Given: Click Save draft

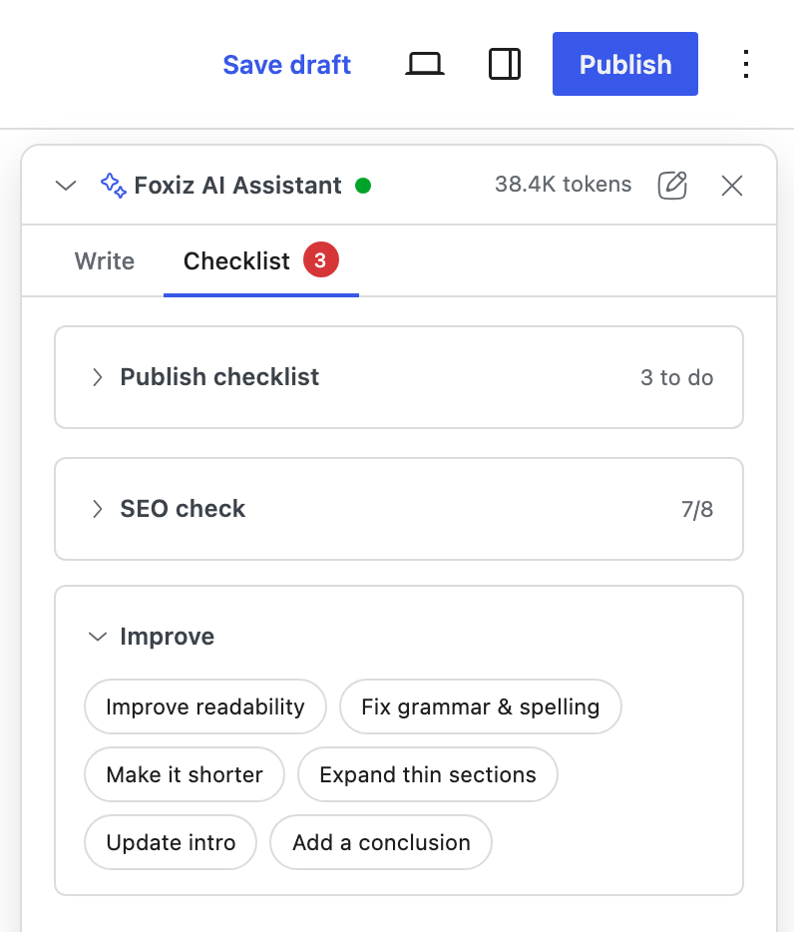Looking at the screenshot, I should [x=287, y=64].
